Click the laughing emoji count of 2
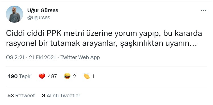213x105 pixels. click(x=74, y=76)
